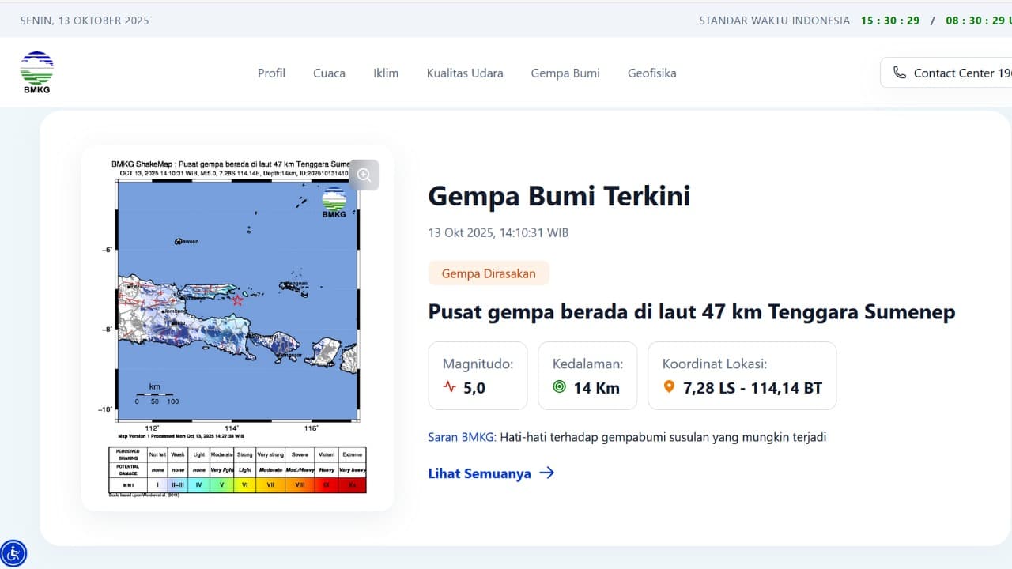Open the Profil menu

(x=271, y=73)
